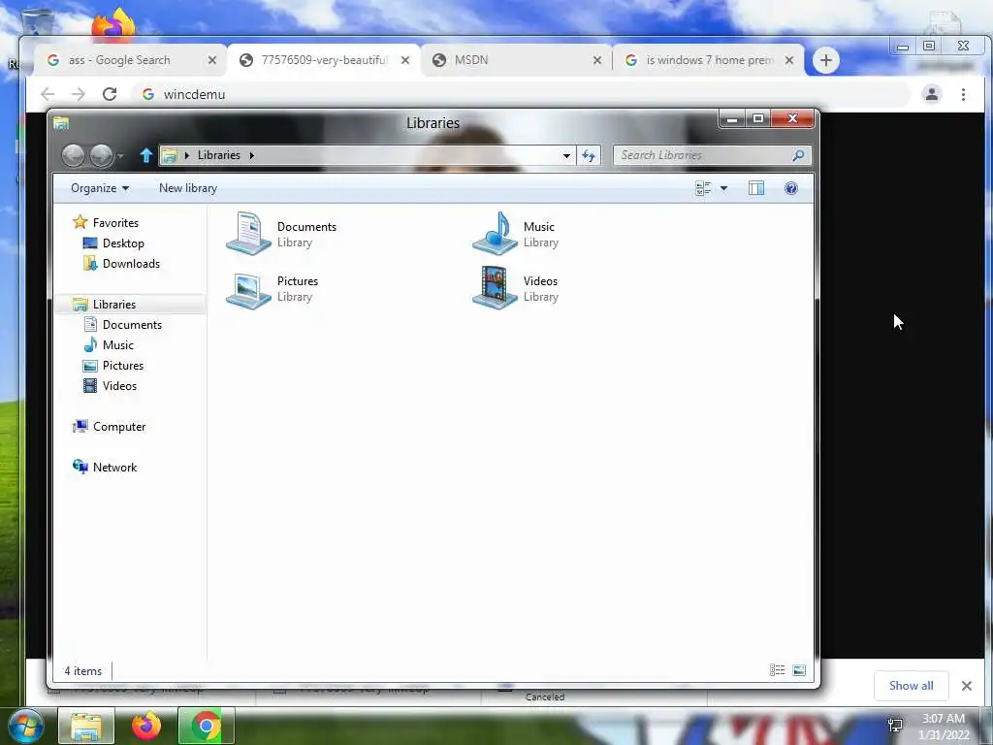
Task: Open the Music library icon in the main pane
Action: 495,234
